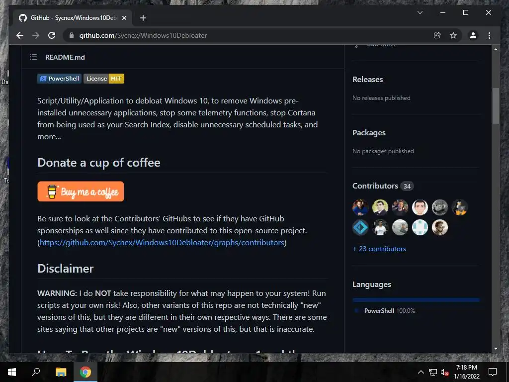The height and width of the screenshot is (382, 509).
Task: View site info via lock icon
Action: 72,35
